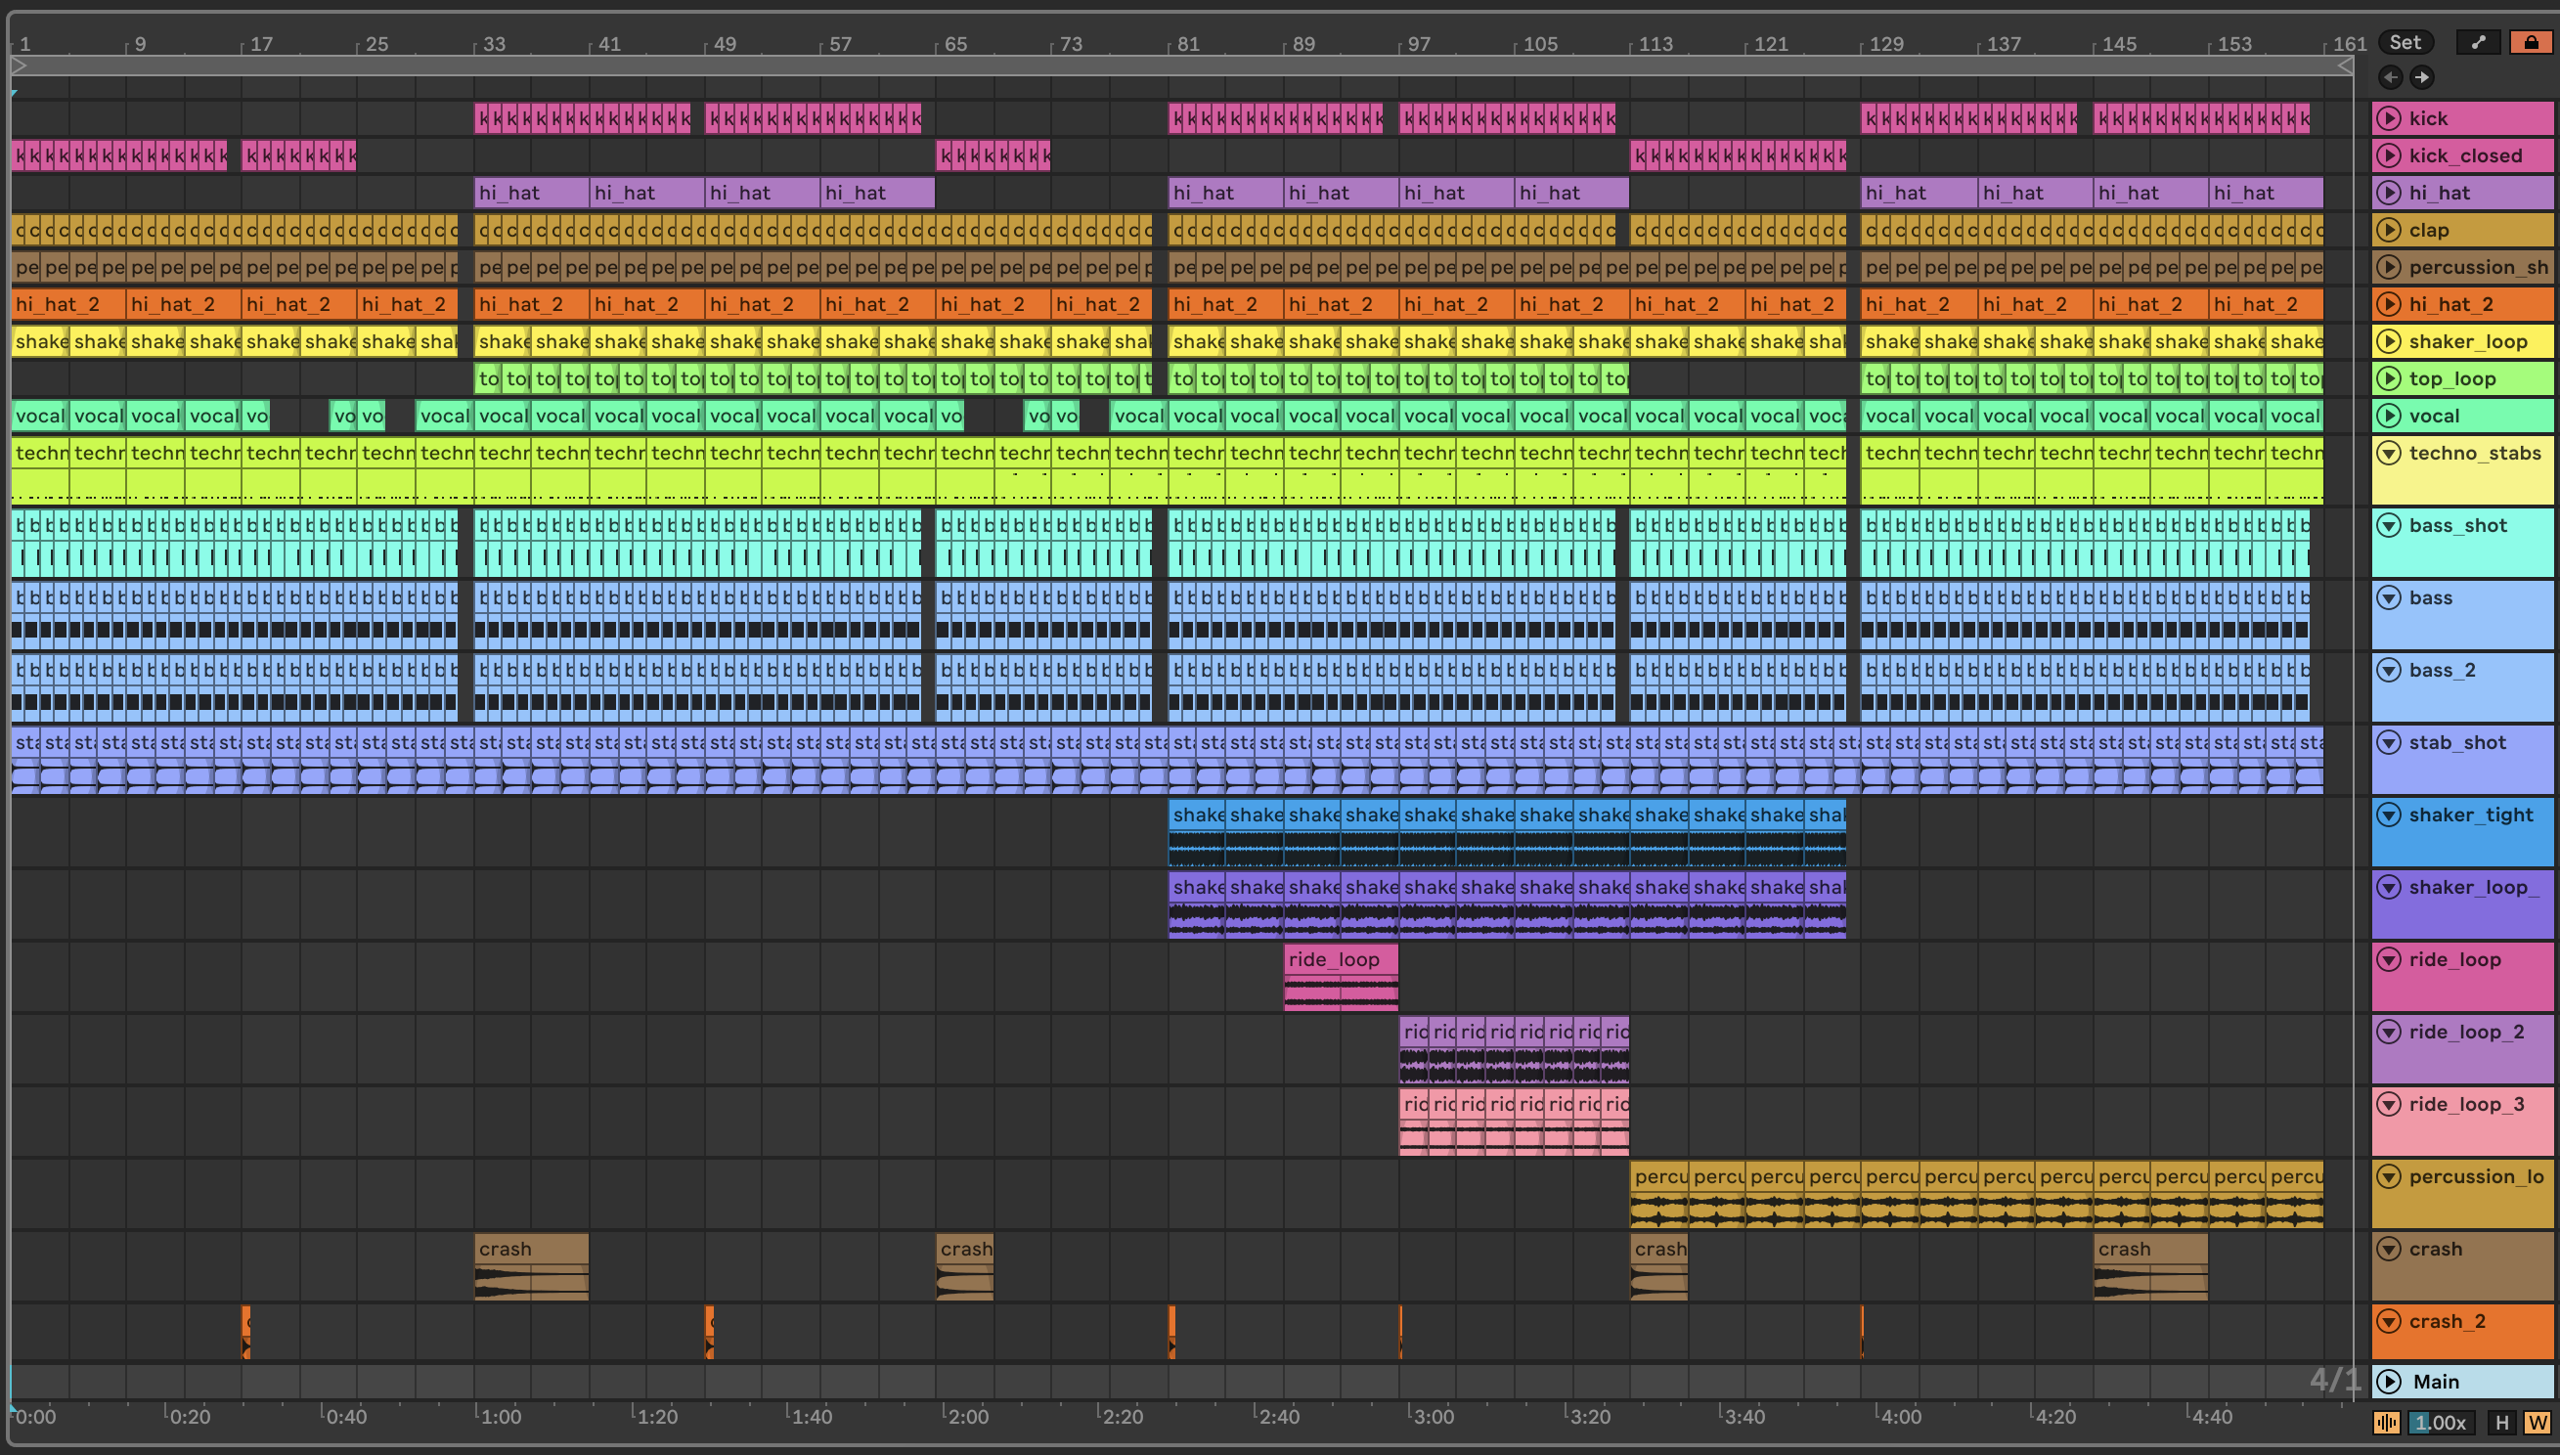Select the techno_stabs track name

tap(2474, 453)
